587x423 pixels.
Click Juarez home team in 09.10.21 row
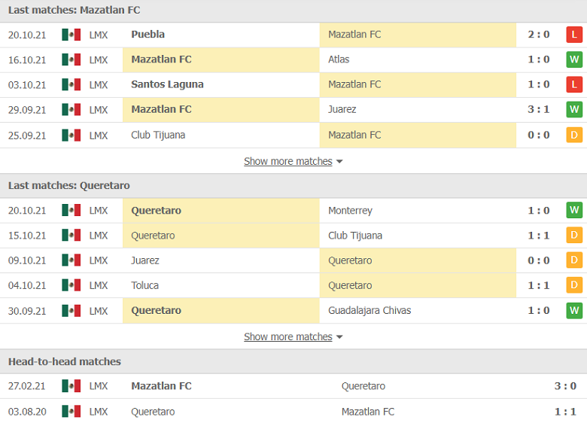pos(145,260)
